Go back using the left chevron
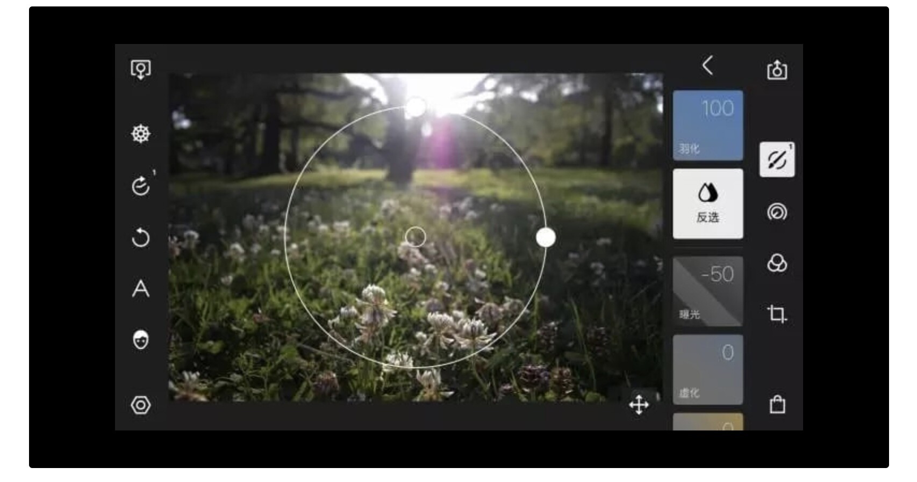This screenshot has height=482, width=917. (707, 65)
